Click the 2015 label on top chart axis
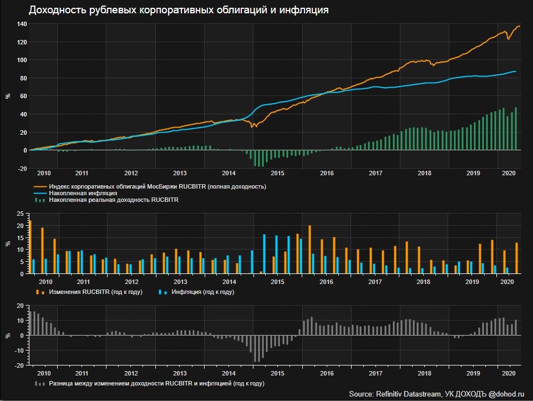 [x=277, y=173]
